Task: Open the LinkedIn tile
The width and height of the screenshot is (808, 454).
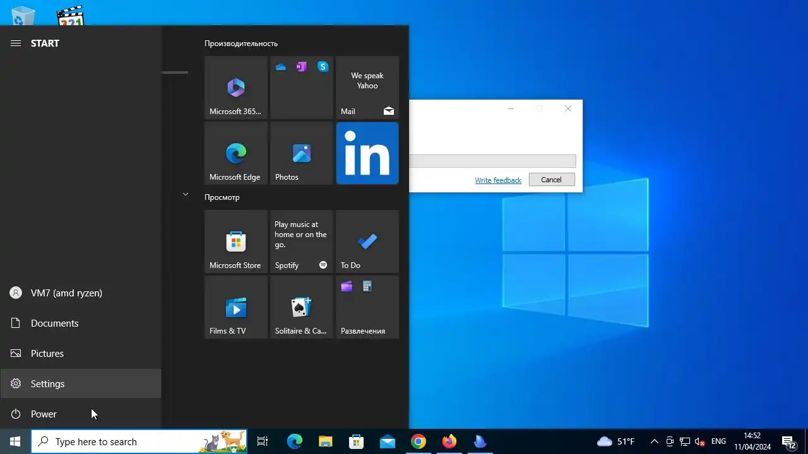Action: [367, 153]
